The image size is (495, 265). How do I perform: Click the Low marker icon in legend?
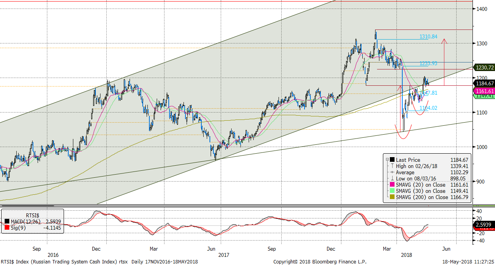pos(393,178)
